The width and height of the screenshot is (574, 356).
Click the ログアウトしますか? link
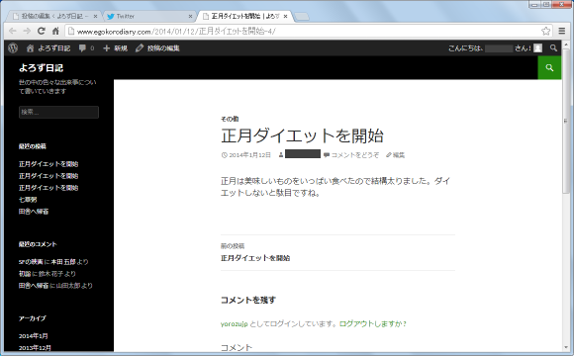coord(373,323)
